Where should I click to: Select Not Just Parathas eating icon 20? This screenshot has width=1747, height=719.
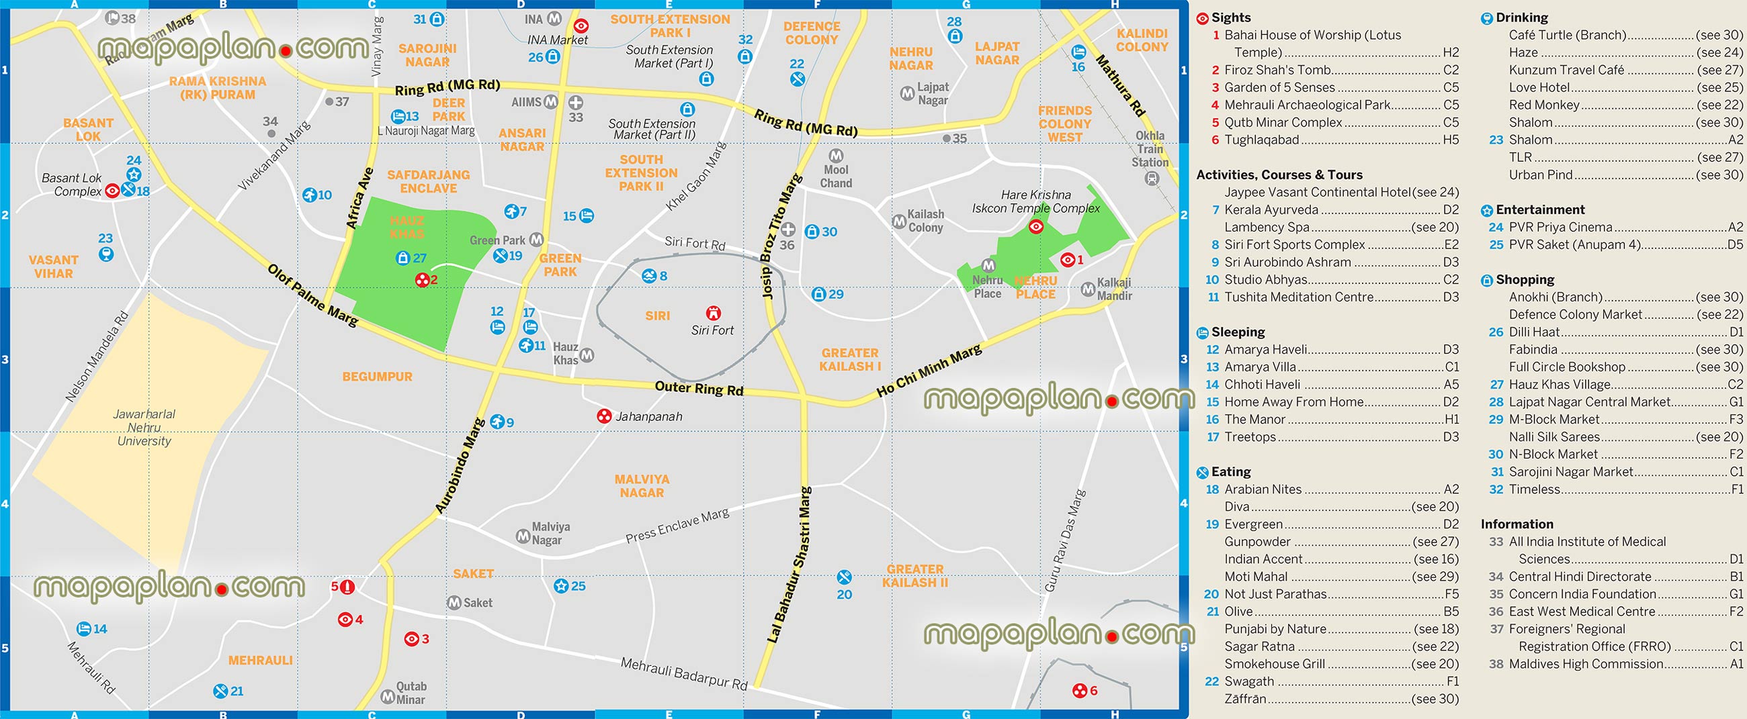click(845, 577)
